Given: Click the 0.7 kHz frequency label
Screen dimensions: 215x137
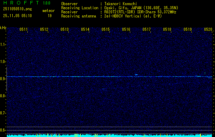Looking at the screenshot, I should [3, 113].
